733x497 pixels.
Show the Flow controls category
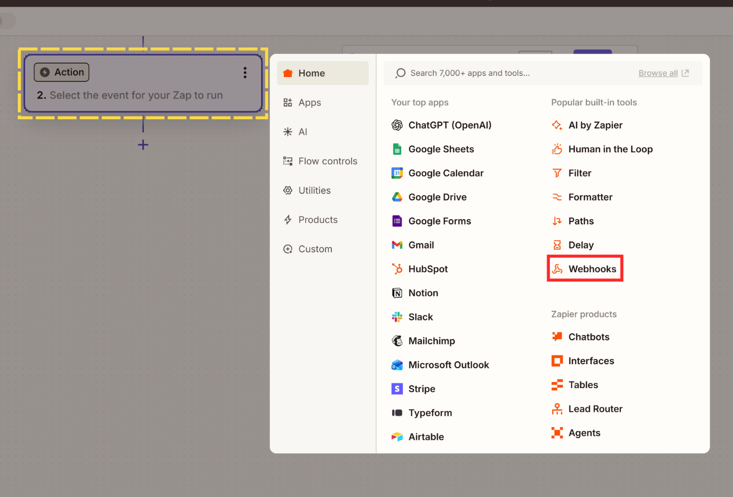click(327, 161)
